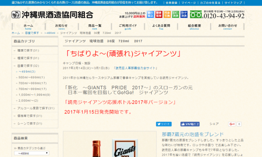Click the 容量で探す breadcrumb link
The height and width of the screenshot is (157, 262).
point(32,33)
